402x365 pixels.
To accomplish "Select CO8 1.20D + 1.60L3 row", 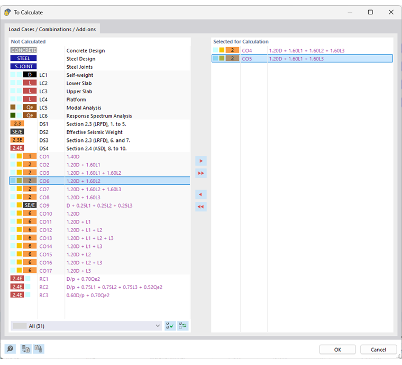I will [99, 198].
